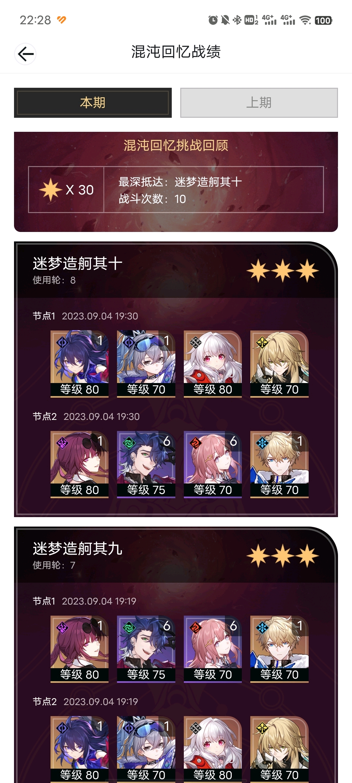Select Sampo portrait in 迷梦造舸其十 节点2
This screenshot has width=352, height=783.
click(x=146, y=464)
